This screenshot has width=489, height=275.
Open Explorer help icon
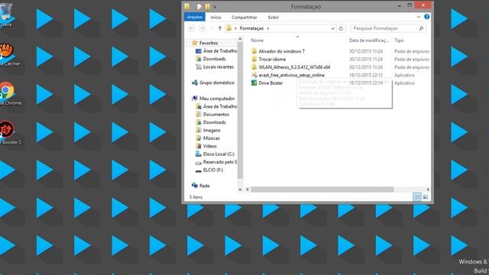[427, 17]
